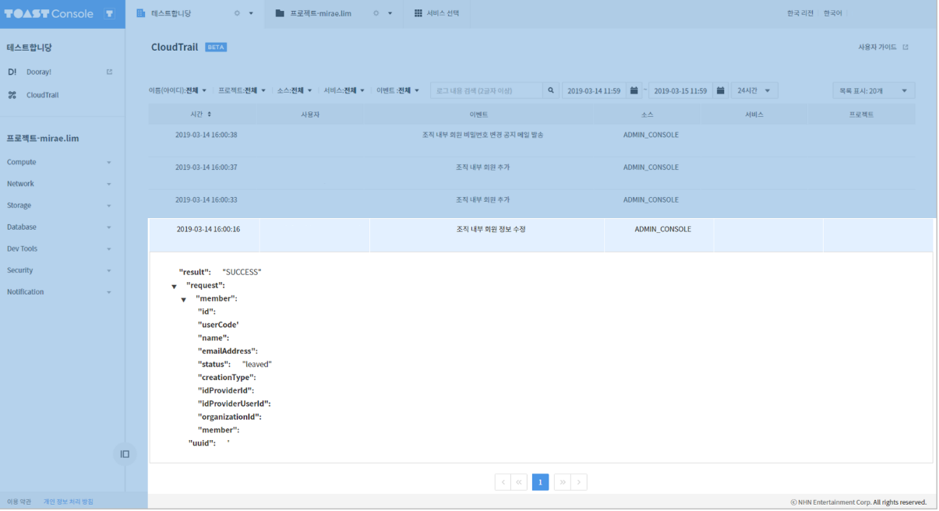The image size is (939, 511).
Task: Open calendar for the start date
Action: click(x=634, y=90)
